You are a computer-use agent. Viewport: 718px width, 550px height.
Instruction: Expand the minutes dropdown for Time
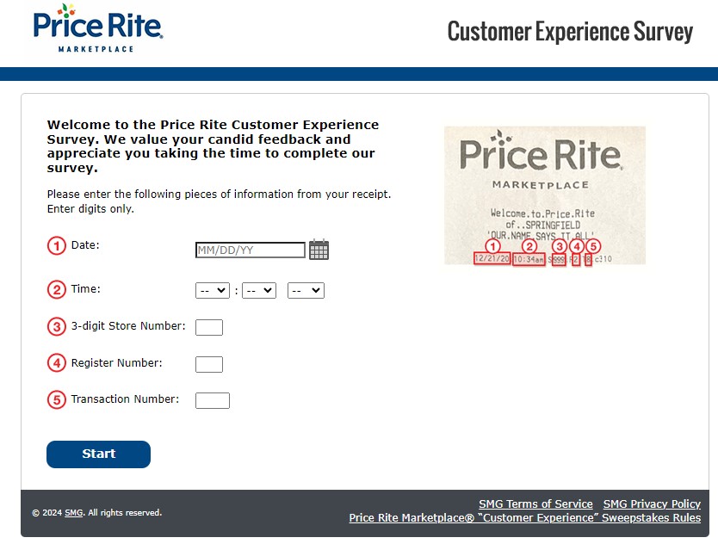click(x=259, y=290)
